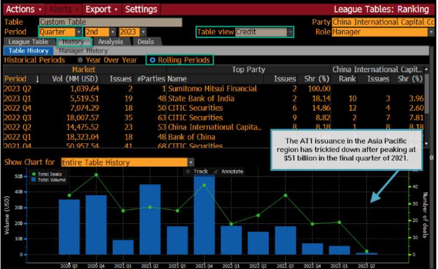Click the 2021 Q4 volume bar

(204, 214)
